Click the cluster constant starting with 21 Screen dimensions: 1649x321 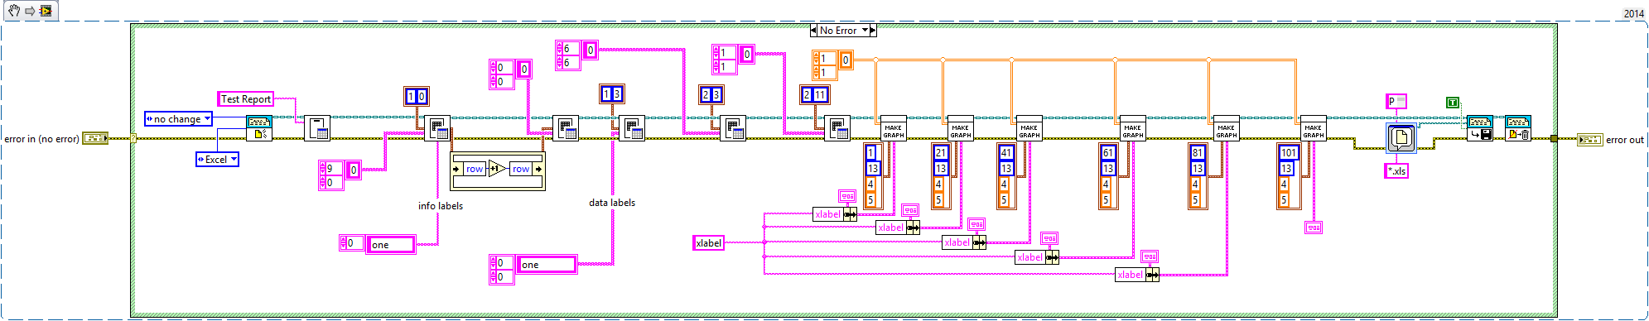click(x=941, y=176)
